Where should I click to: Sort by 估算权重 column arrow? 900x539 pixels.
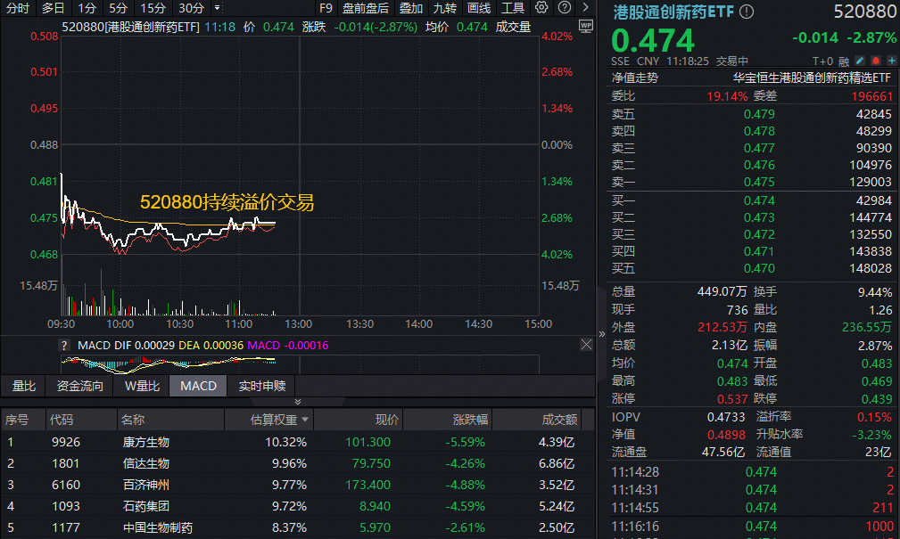[306, 420]
